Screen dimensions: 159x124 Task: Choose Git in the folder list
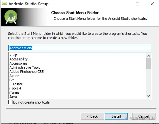11,80
